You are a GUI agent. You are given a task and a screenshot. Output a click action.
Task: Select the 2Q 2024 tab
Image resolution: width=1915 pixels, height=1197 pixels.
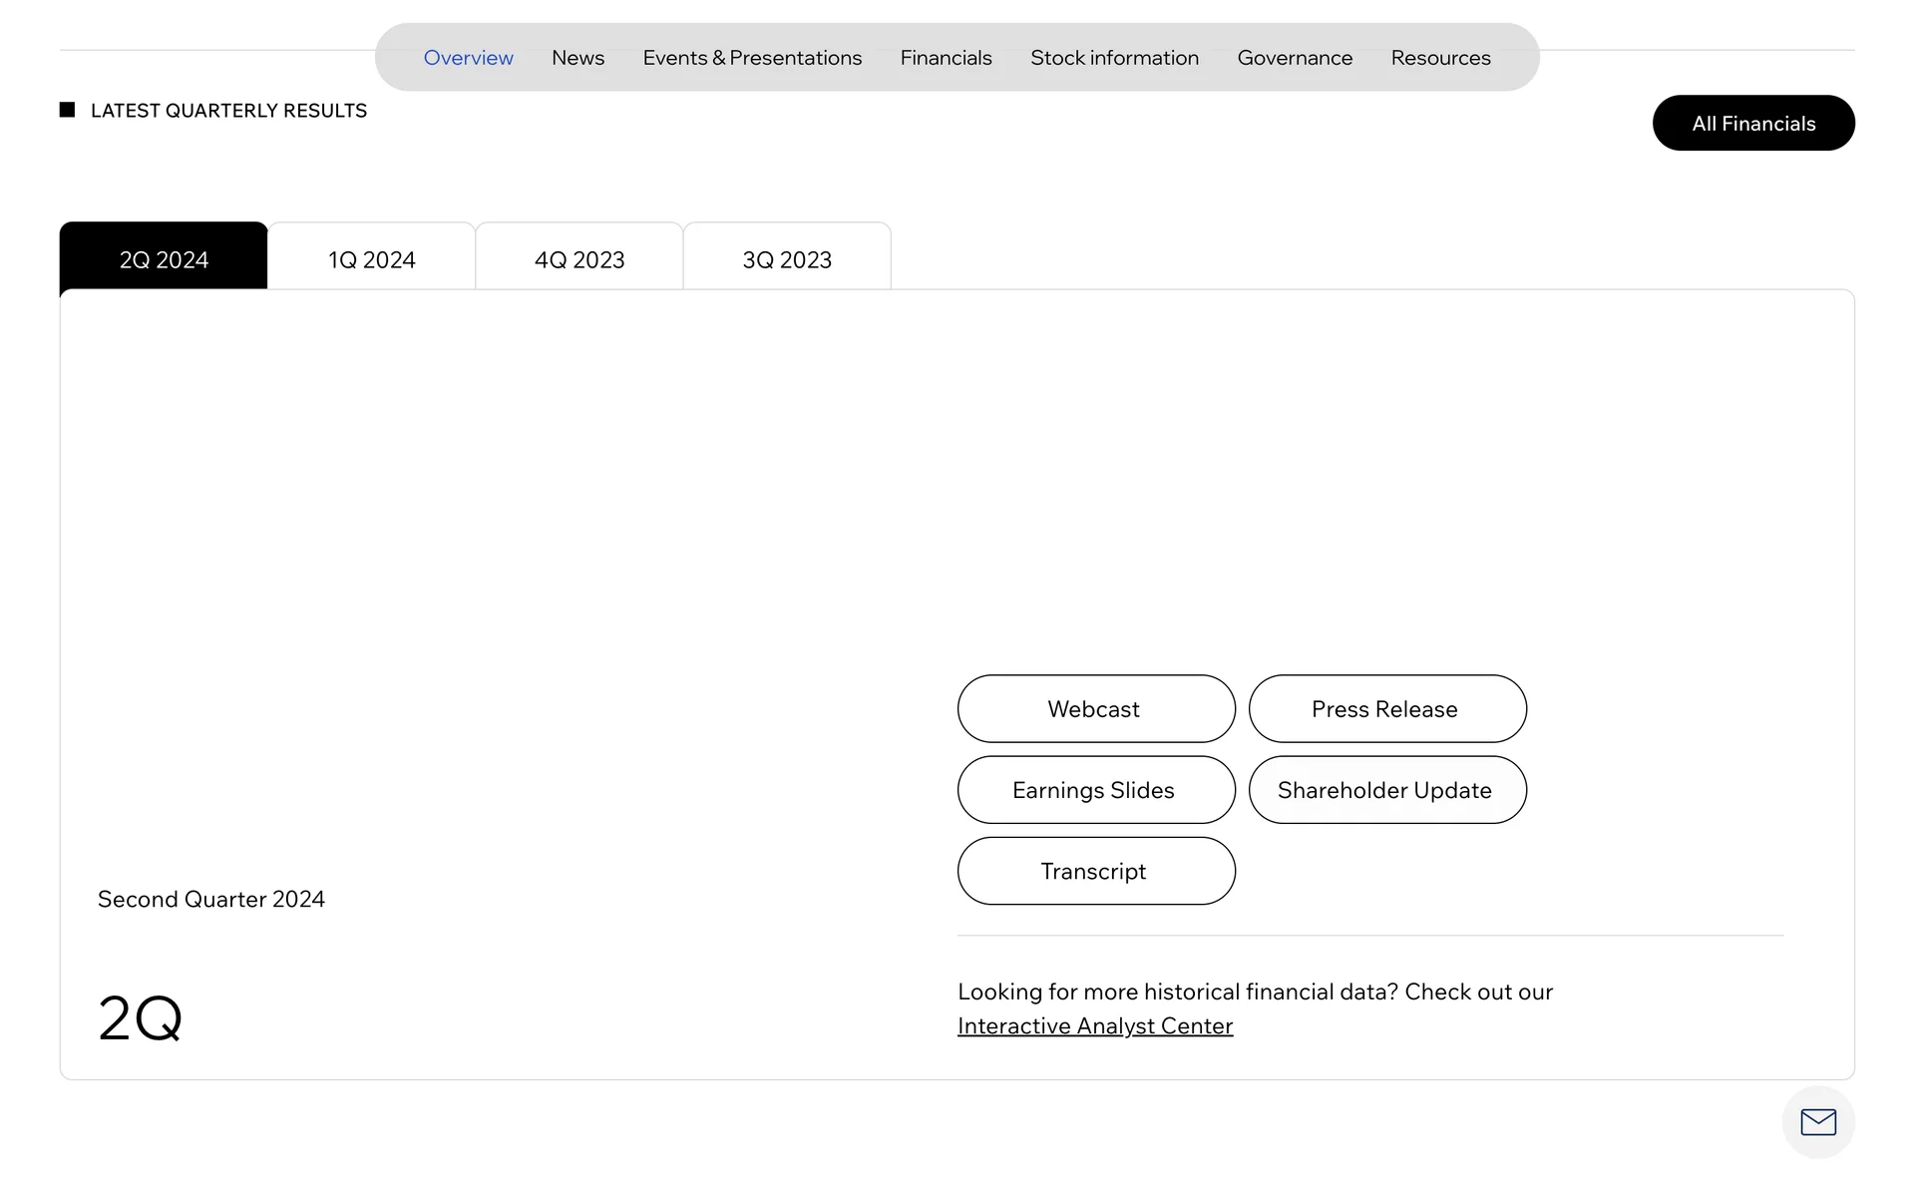pyautogui.click(x=164, y=259)
